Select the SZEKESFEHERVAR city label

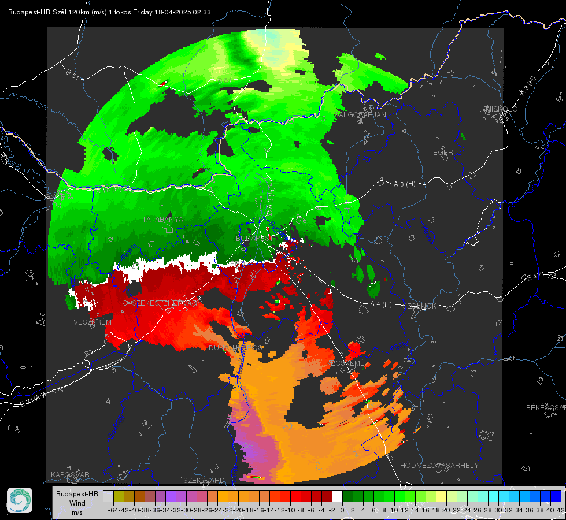164,303
